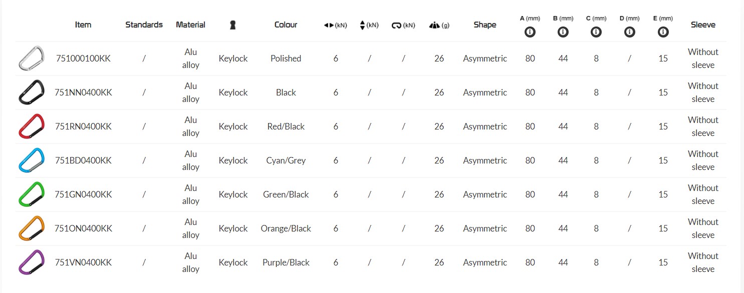The image size is (744, 293).
Task: Open the cyan carabiner image
Action: [x=32, y=160]
